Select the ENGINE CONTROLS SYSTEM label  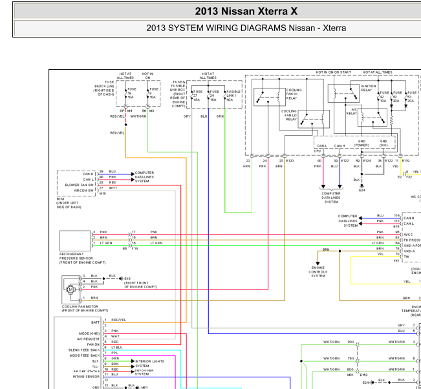click(318, 272)
